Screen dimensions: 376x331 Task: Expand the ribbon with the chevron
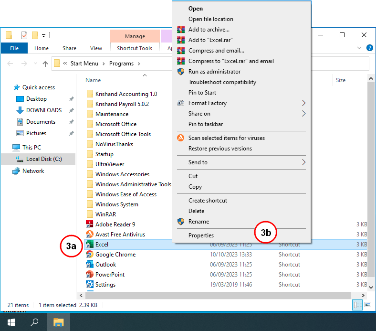tap(359, 48)
